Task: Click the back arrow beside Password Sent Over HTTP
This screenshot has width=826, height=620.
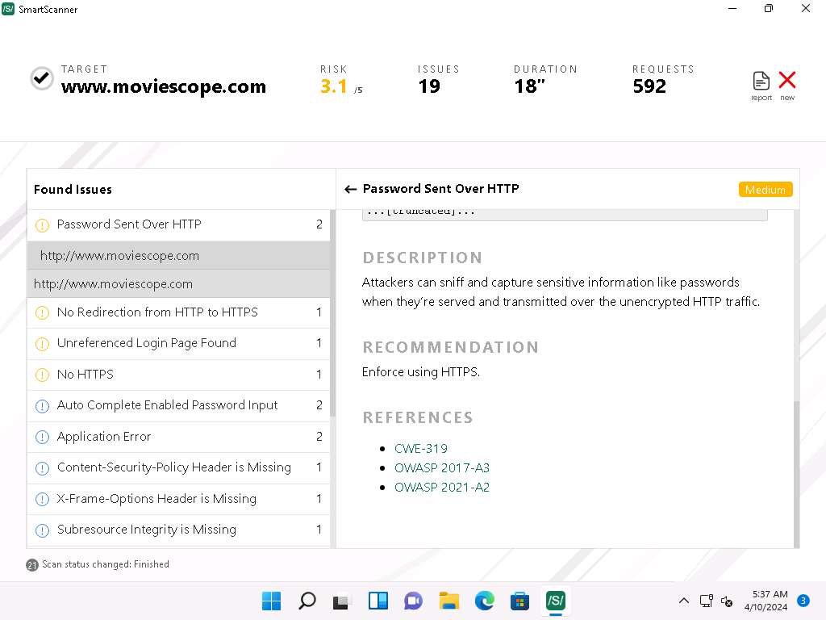Action: click(350, 190)
